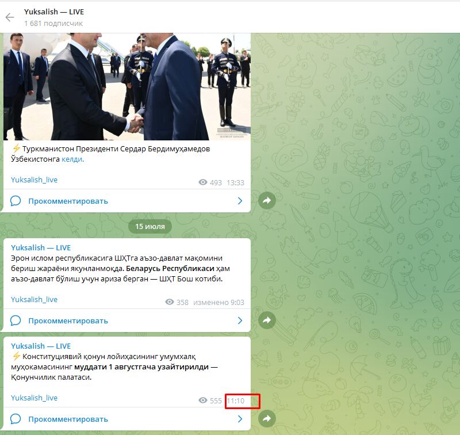Open channel name above the Конституциявий қонун post

(x=41, y=346)
